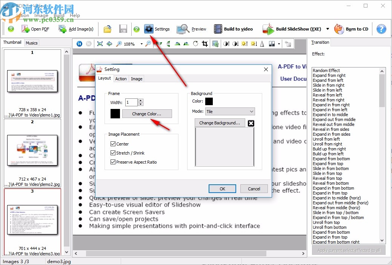
Task: Switch to the Action tab in Setting dialog
Action: pos(121,78)
